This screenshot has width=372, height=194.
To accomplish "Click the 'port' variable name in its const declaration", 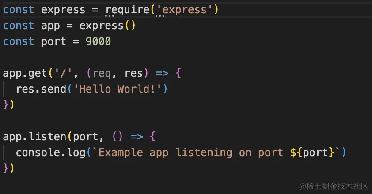I will [x=53, y=42].
